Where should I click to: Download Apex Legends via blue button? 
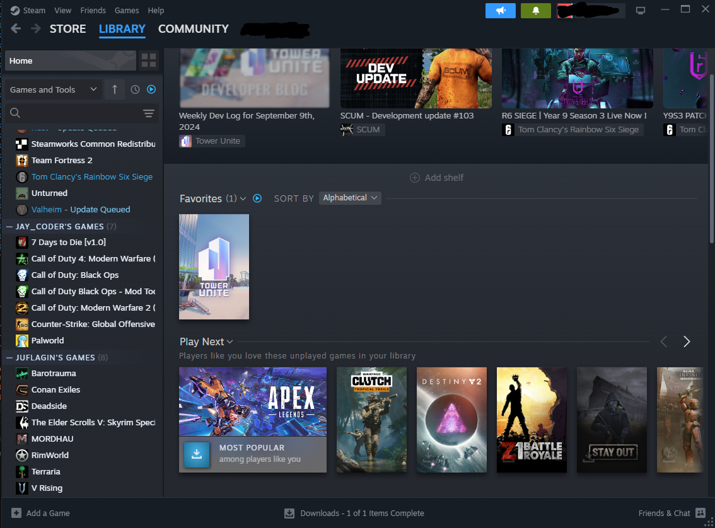[197, 454]
